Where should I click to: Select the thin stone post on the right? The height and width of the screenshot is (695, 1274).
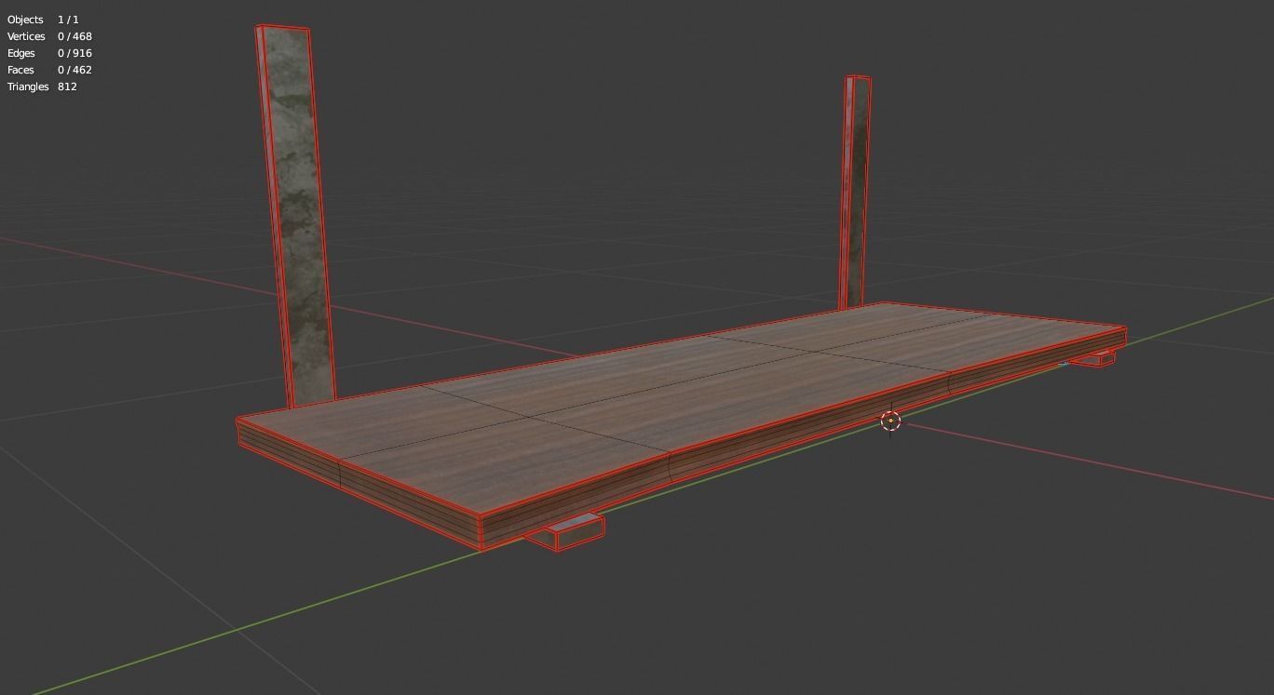coord(857,193)
